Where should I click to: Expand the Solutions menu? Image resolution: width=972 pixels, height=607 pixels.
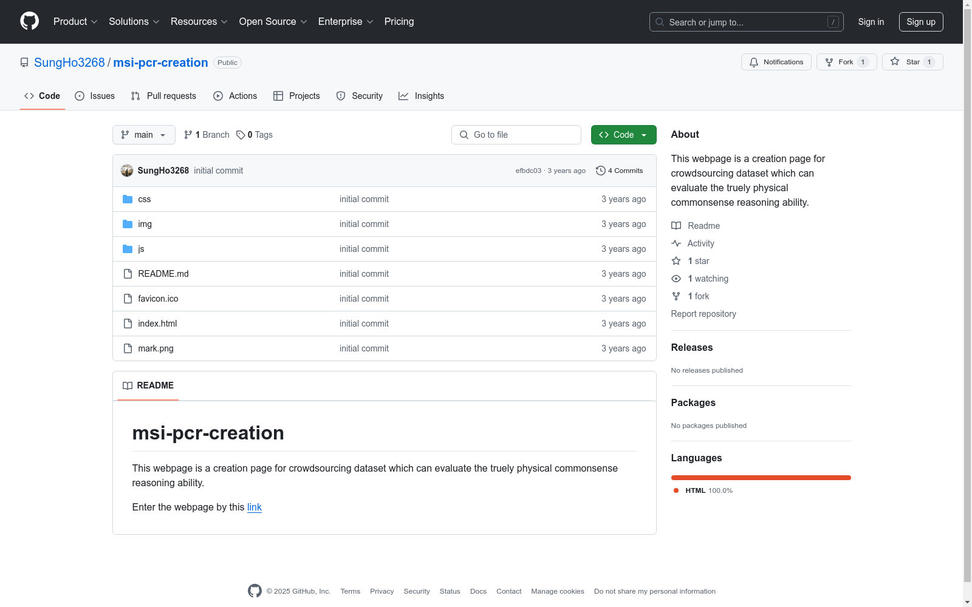pyautogui.click(x=134, y=21)
